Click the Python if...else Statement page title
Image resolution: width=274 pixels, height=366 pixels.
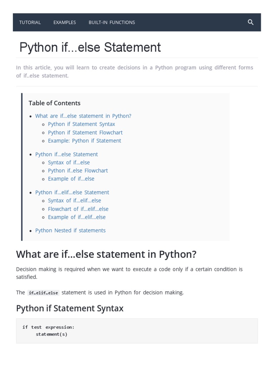click(x=90, y=47)
